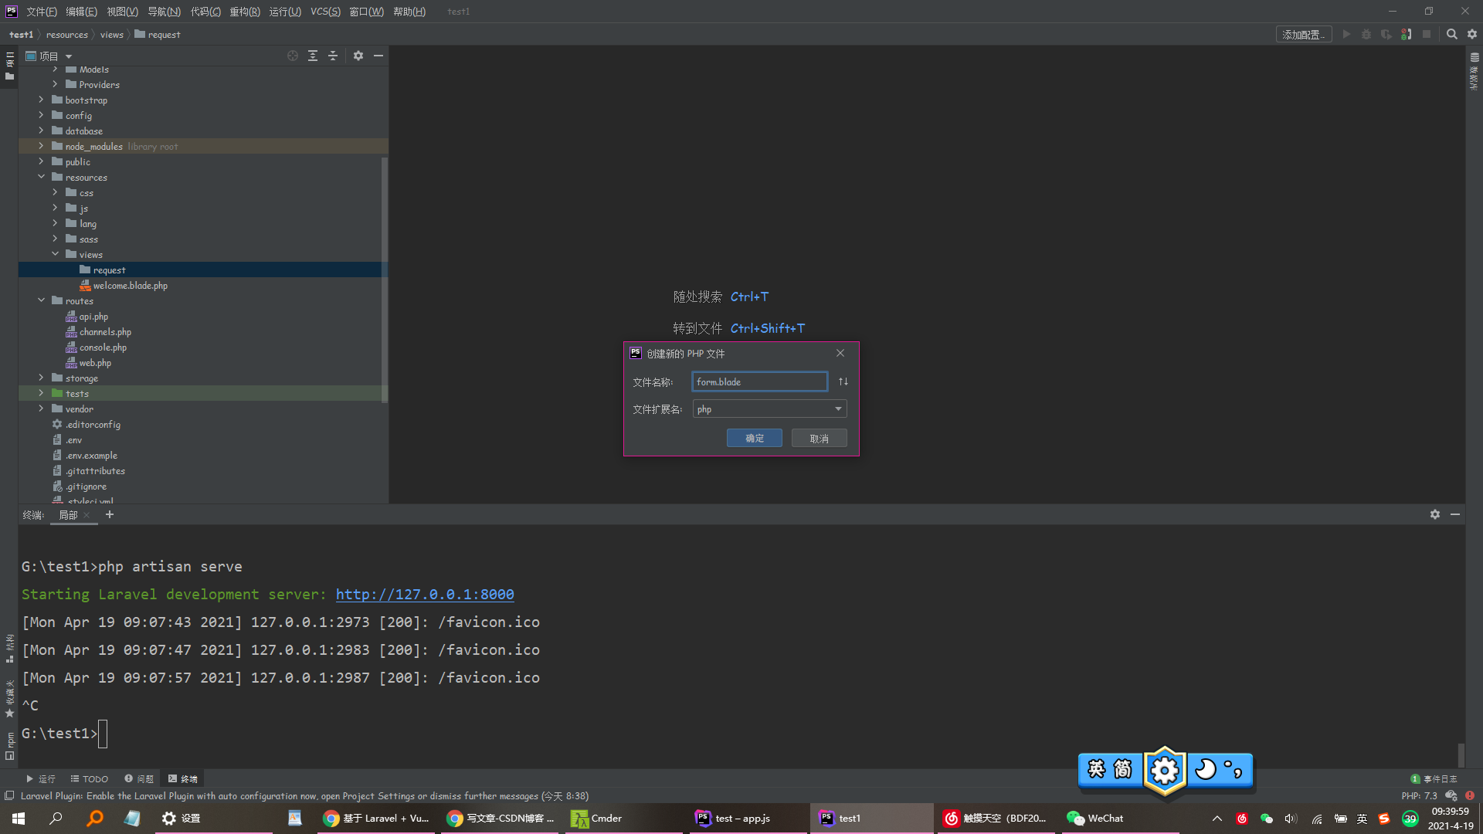Open project panel gear settings

coord(358,56)
